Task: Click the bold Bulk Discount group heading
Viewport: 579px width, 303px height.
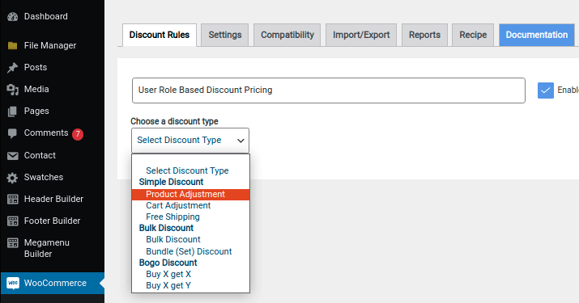Action: tap(166, 228)
